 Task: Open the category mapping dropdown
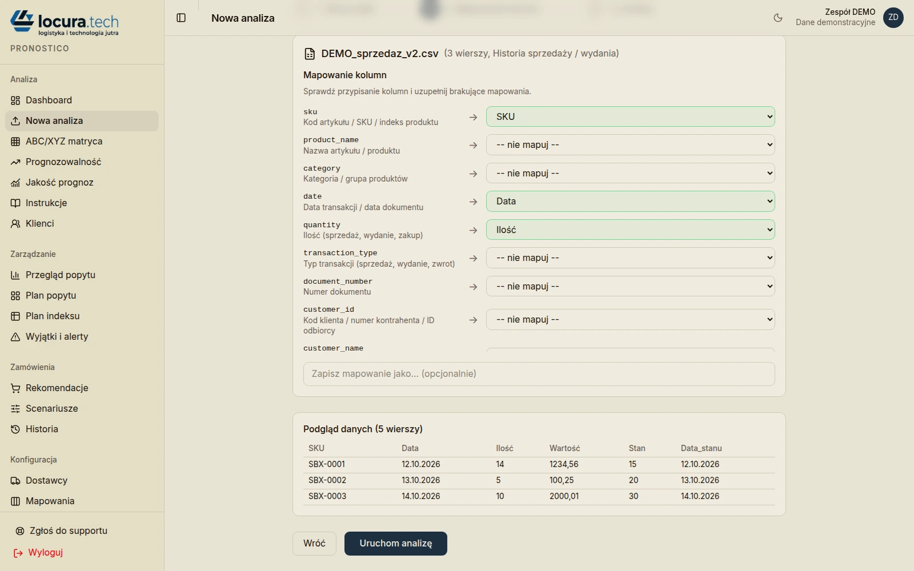point(630,173)
